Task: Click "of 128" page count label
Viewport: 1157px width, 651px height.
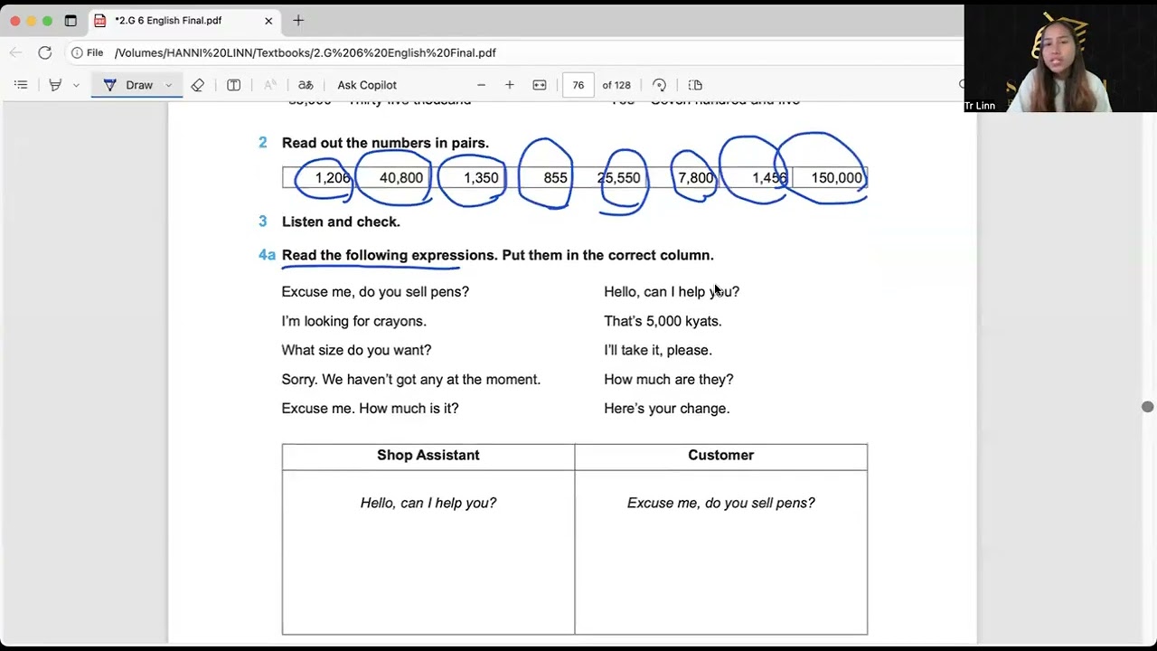Action: tap(616, 85)
